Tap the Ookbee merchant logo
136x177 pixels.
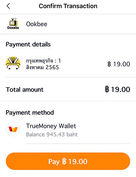(x=13, y=24)
